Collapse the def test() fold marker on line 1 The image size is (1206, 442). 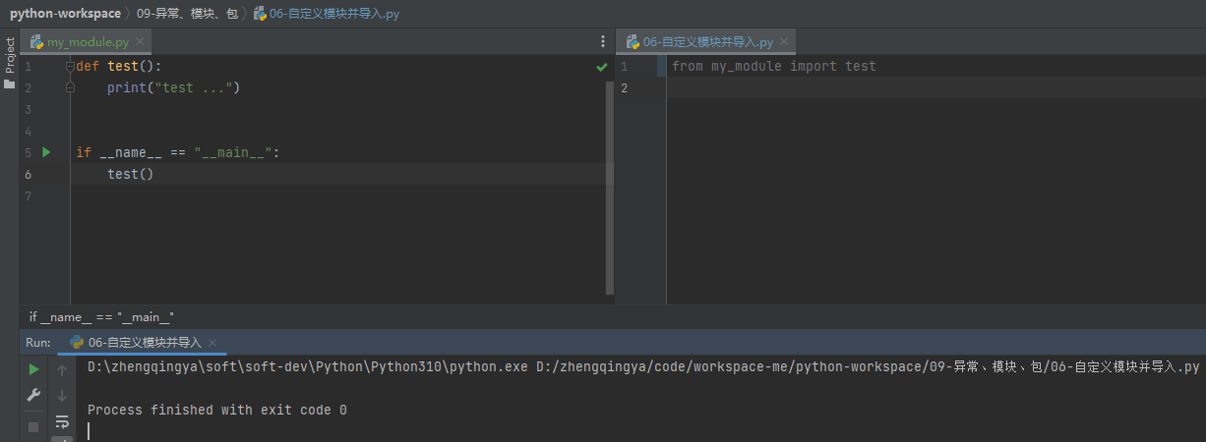coord(70,66)
